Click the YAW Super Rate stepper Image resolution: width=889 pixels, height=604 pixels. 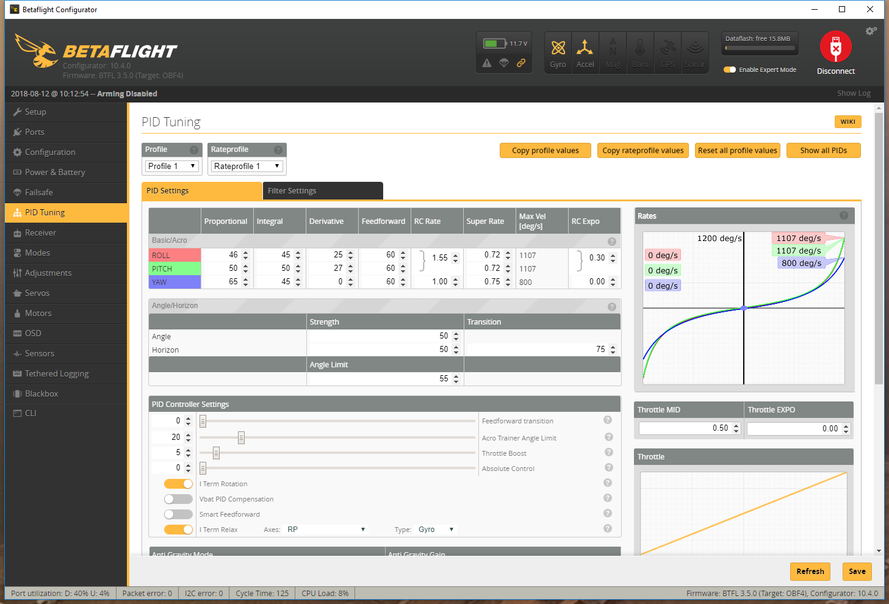(508, 282)
